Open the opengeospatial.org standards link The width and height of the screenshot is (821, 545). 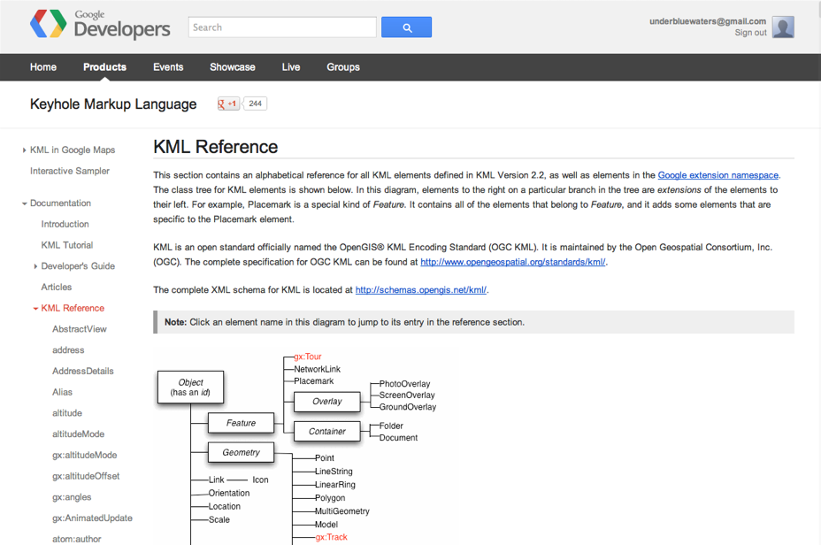[512, 262]
